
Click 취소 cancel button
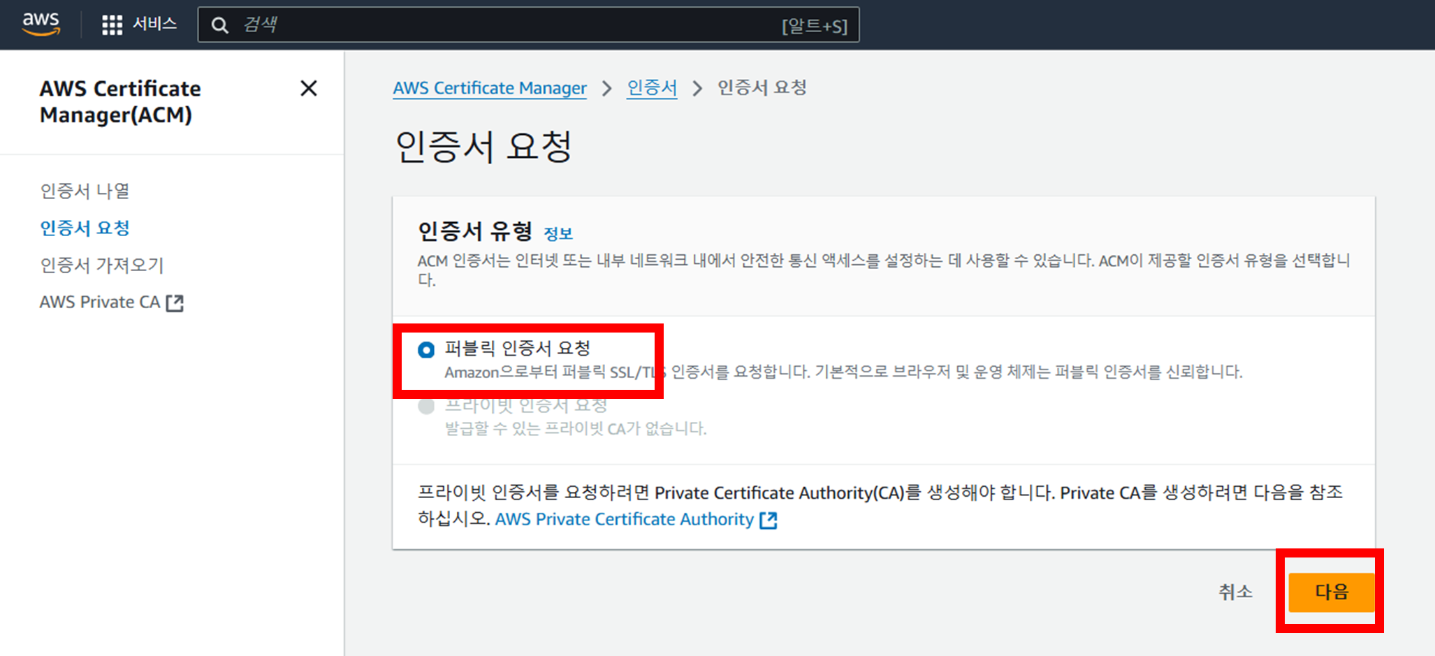[x=1235, y=592]
